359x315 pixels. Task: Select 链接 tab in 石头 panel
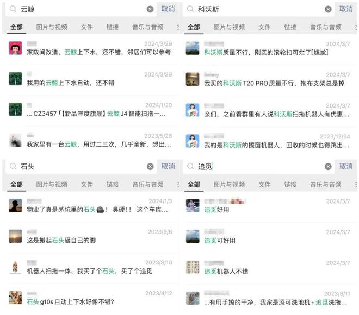click(x=113, y=185)
